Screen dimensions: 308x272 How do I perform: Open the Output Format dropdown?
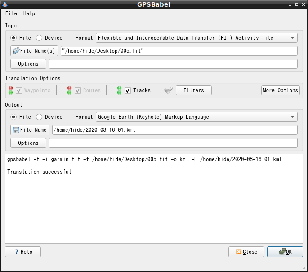click(x=196, y=117)
